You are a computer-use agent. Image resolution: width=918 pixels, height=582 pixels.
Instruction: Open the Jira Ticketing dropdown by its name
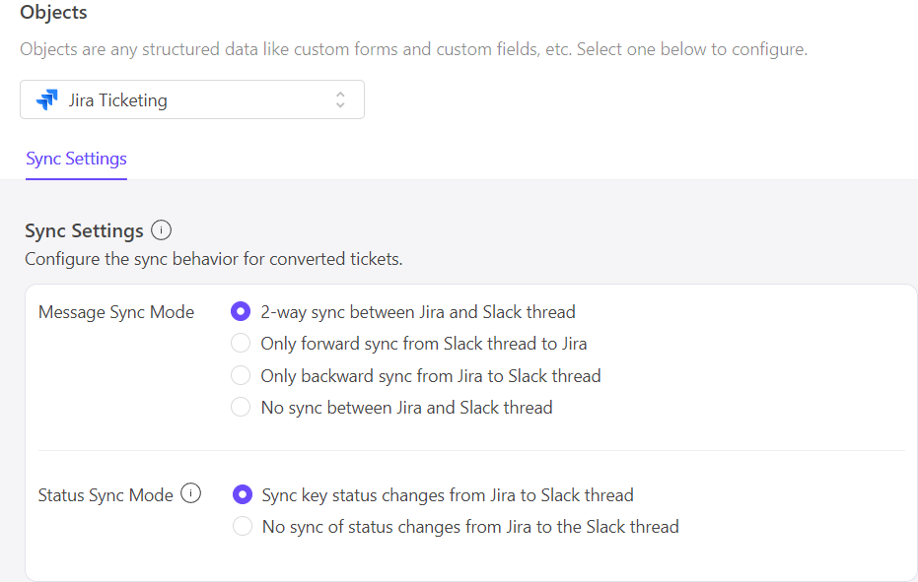(118, 100)
